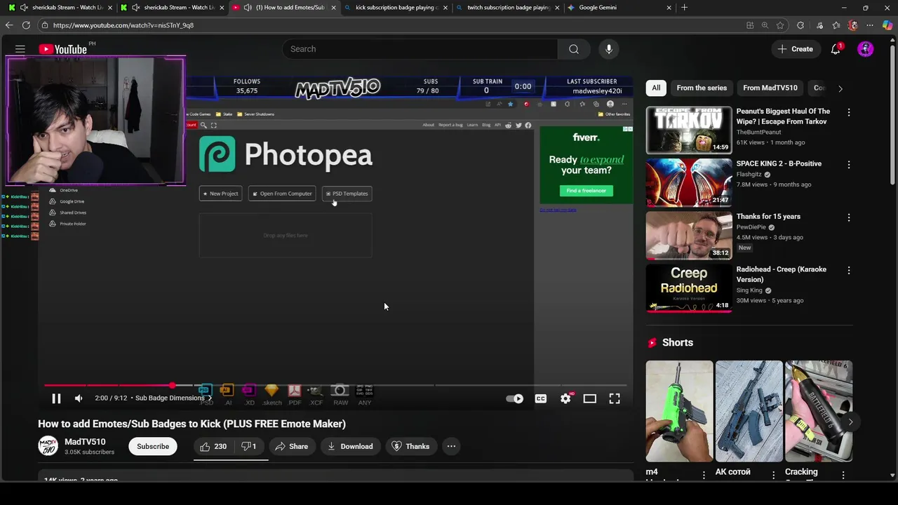
Task: Close the How to add Emotes tab
Action: pyautogui.click(x=333, y=8)
